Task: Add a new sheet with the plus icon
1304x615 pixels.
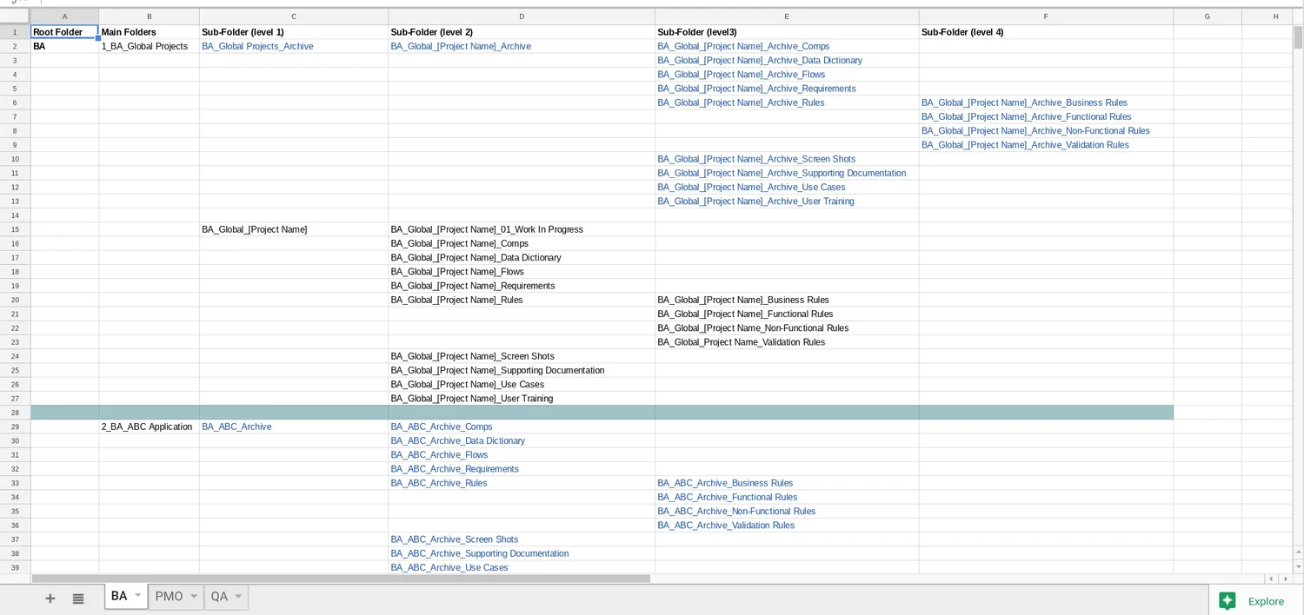Action: pyautogui.click(x=50, y=598)
